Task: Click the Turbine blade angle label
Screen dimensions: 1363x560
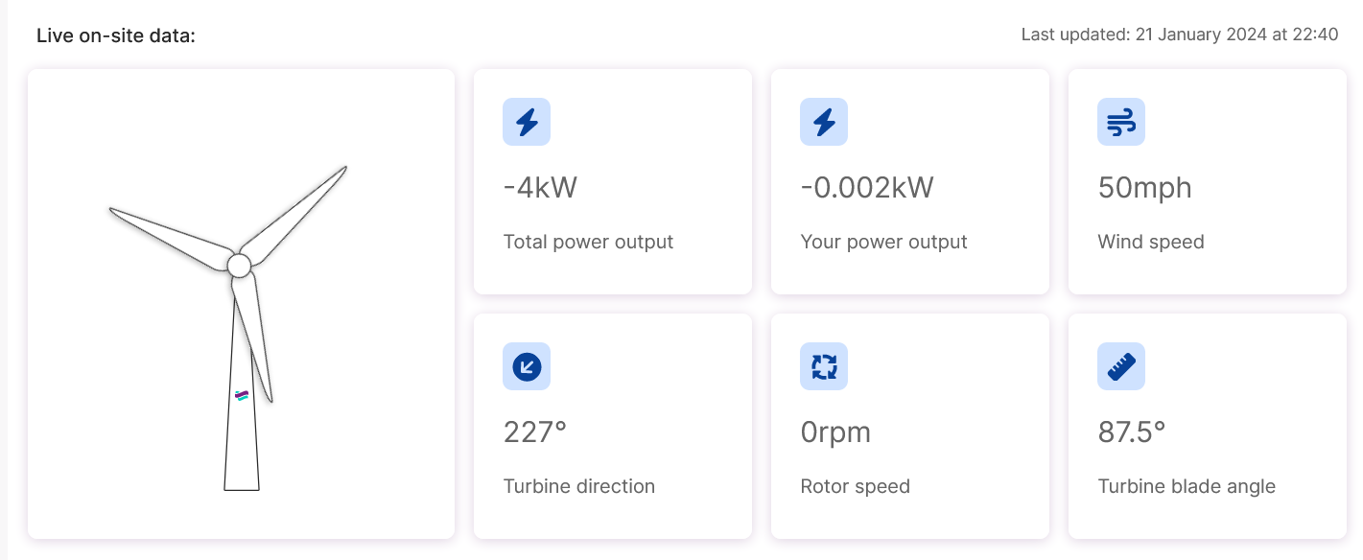Action: point(1187,486)
